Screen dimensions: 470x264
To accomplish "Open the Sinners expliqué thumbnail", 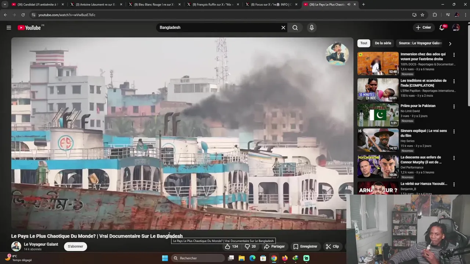I will point(378,140).
